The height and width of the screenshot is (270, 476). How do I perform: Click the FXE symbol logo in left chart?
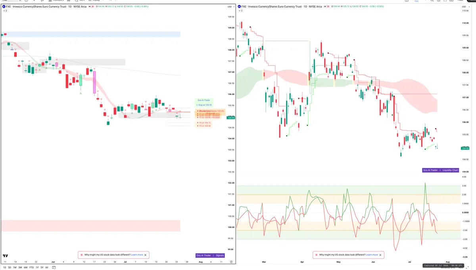(4, 6)
